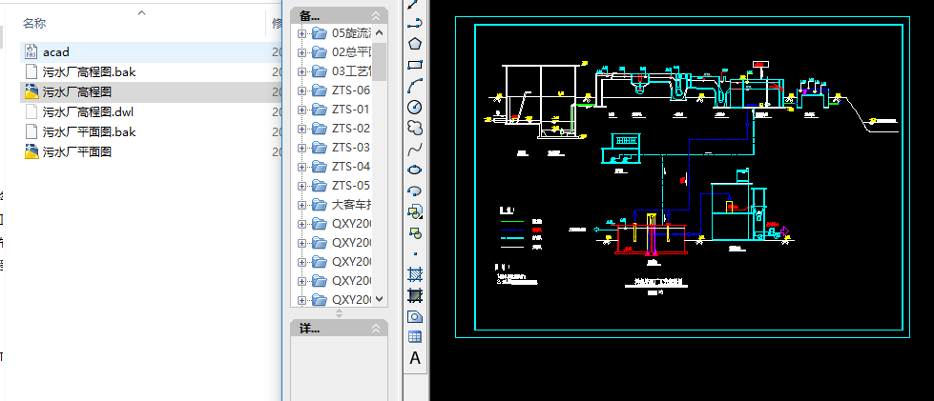This screenshot has width=934, height=401.
Task: Select file 污水厂高程图.bak
Action: pos(90,72)
